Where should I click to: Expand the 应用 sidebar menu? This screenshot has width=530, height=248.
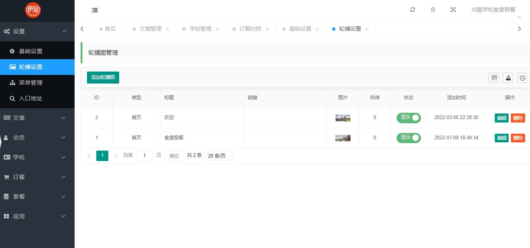point(37,216)
